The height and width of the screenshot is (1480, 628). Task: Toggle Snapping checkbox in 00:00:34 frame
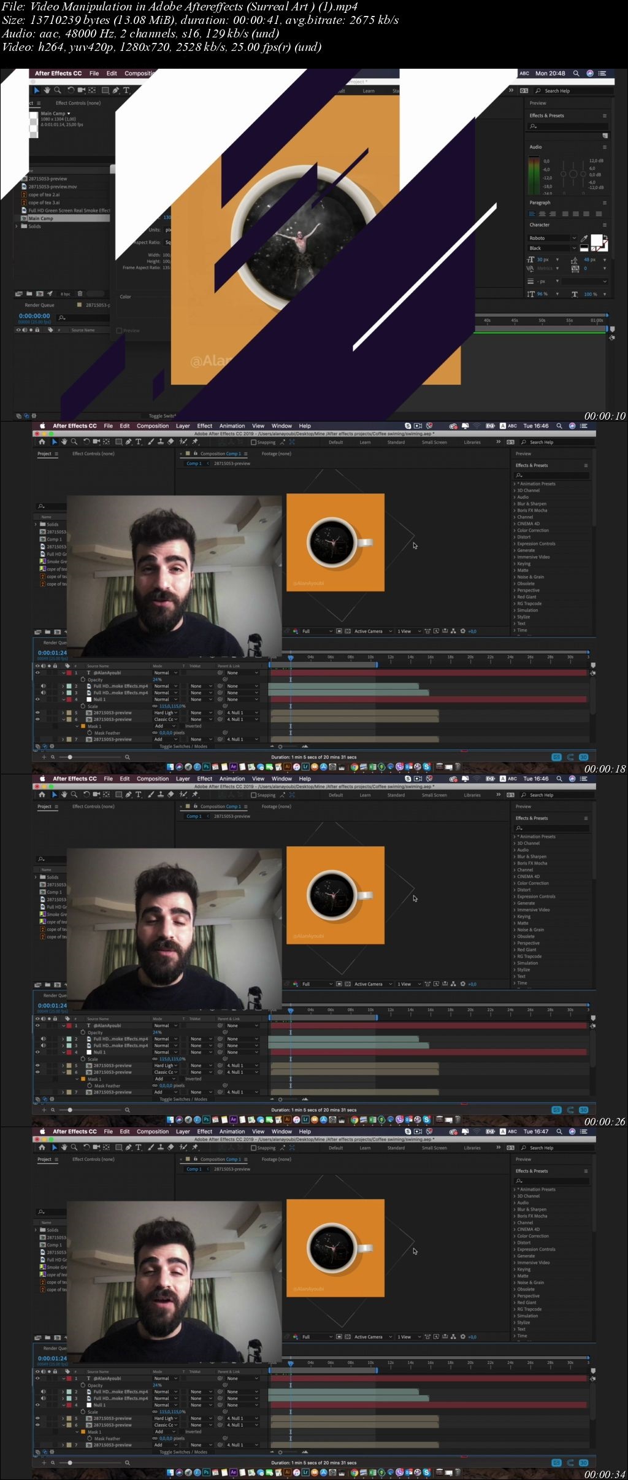(x=253, y=1147)
